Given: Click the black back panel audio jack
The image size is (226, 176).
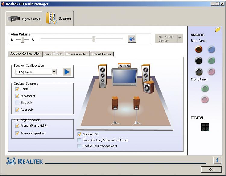Looking at the screenshot, I should (199, 60).
